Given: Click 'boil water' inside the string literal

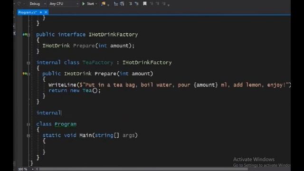Looking at the screenshot, I should pos(156,85).
